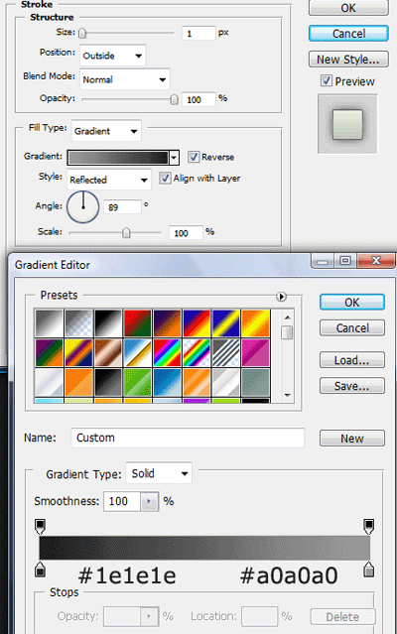Expand the Gradient Type Solid dropdown
Viewport: 397px width, 634px height.
coord(159,473)
